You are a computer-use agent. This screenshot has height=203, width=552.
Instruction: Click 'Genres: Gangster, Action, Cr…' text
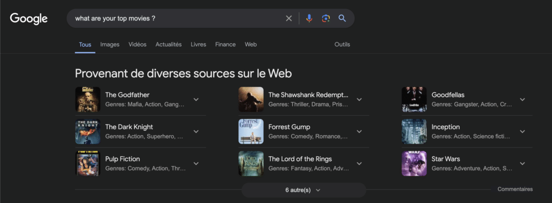click(472, 104)
